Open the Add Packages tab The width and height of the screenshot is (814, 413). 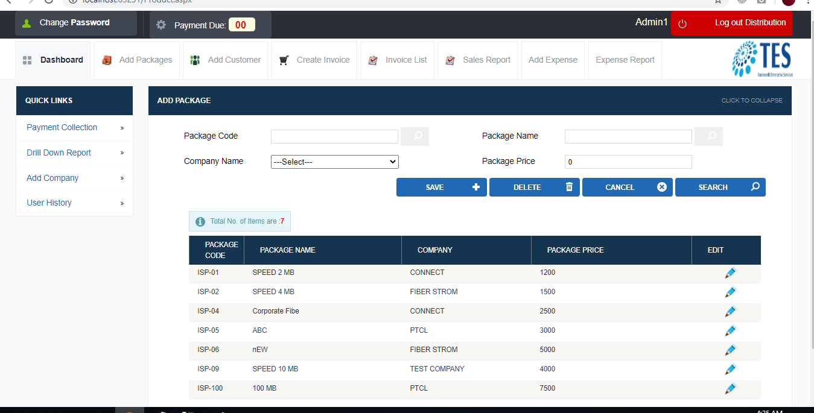coord(137,60)
